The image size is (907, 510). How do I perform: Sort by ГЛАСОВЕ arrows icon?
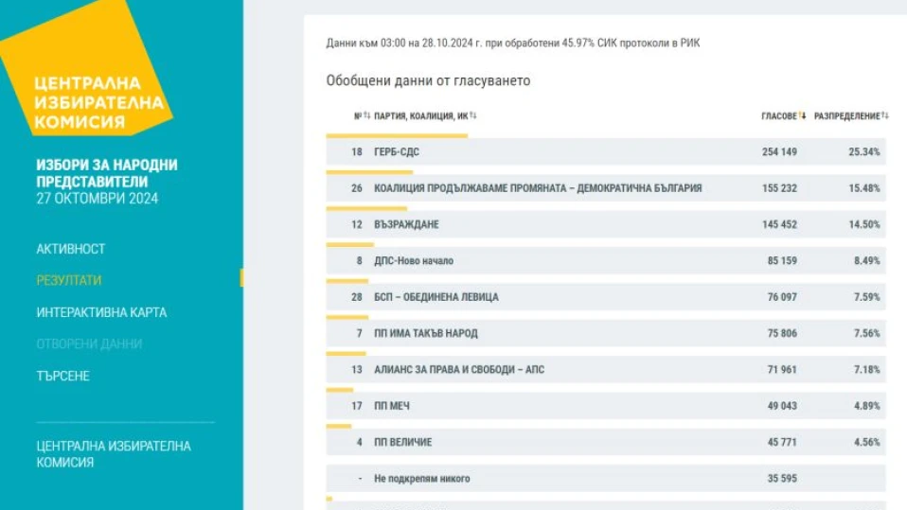click(x=802, y=115)
